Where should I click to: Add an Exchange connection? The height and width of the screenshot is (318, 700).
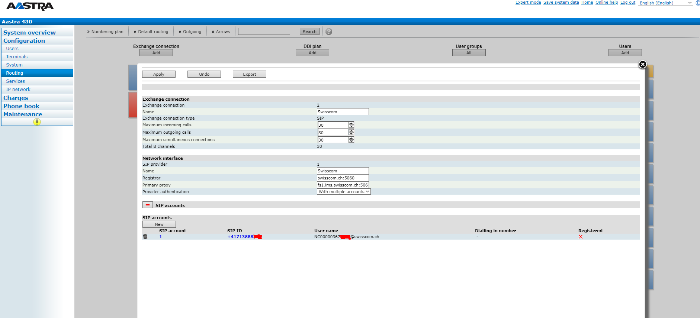click(x=156, y=53)
